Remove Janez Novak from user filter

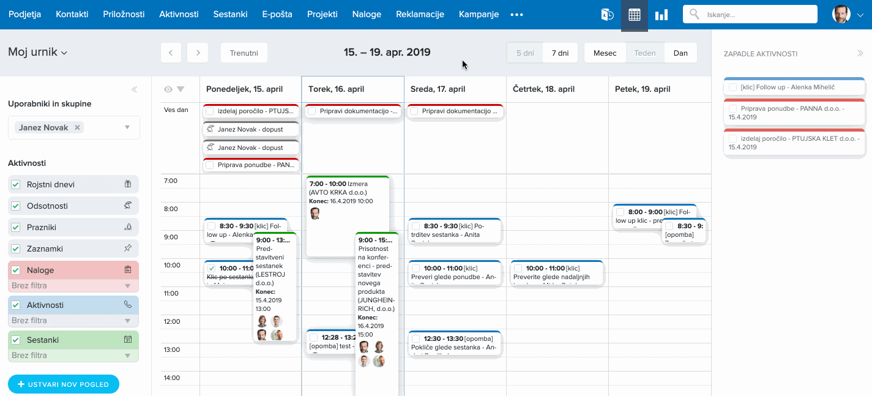pyautogui.click(x=77, y=128)
